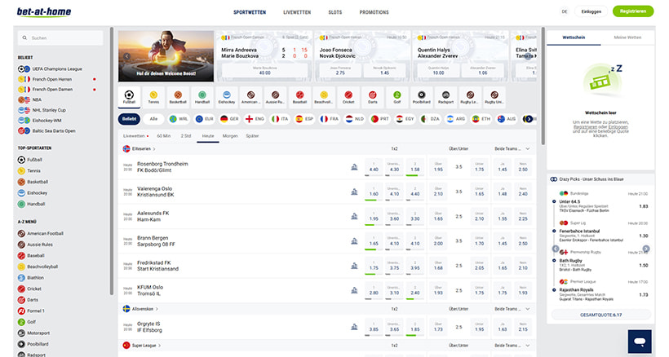669x357 pixels.
Task: Open statistics icon for Rosenborg Trondheim match
Action: (354, 167)
